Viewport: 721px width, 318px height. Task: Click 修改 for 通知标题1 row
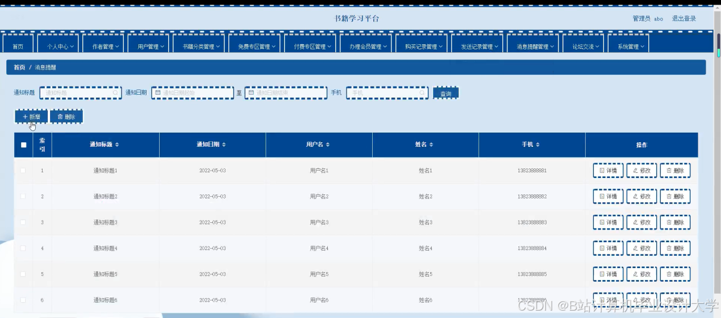click(x=641, y=171)
